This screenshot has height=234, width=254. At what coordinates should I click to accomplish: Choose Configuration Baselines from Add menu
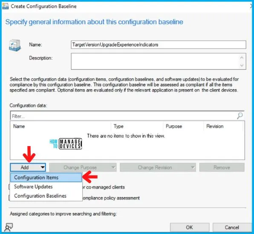pyautogui.click(x=46, y=196)
